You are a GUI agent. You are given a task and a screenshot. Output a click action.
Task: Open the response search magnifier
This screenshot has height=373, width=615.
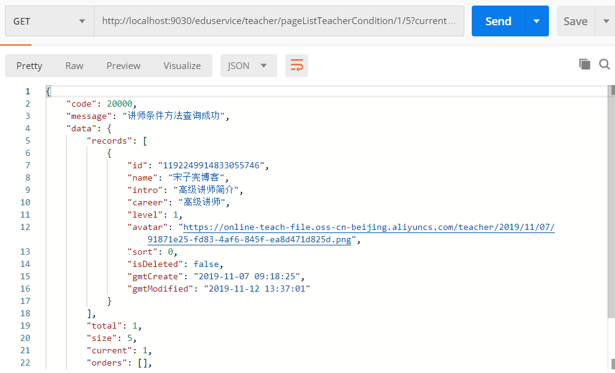coord(604,64)
